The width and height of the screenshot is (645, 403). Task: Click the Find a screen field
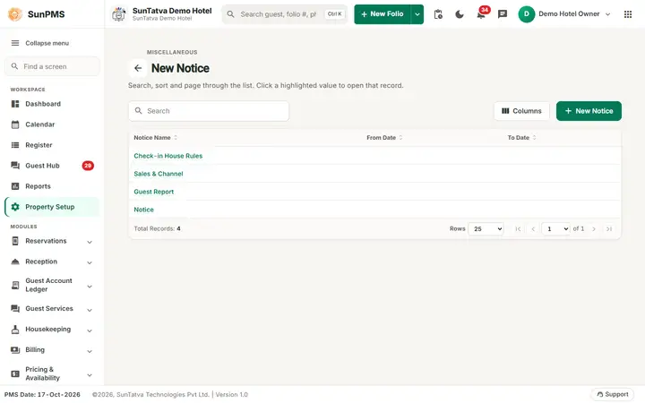click(x=52, y=66)
